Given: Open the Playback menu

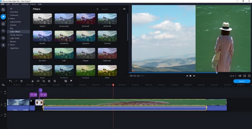Looking at the screenshot, I should [x=15, y=4].
